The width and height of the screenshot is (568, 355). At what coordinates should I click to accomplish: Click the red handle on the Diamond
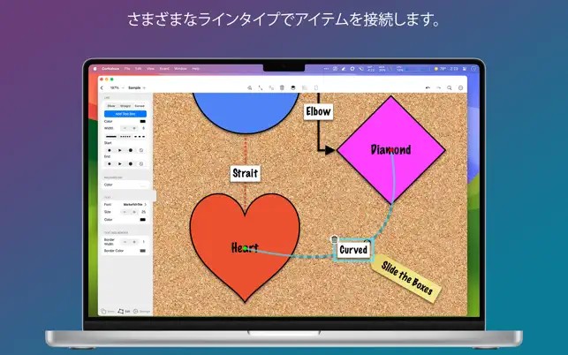point(391,150)
